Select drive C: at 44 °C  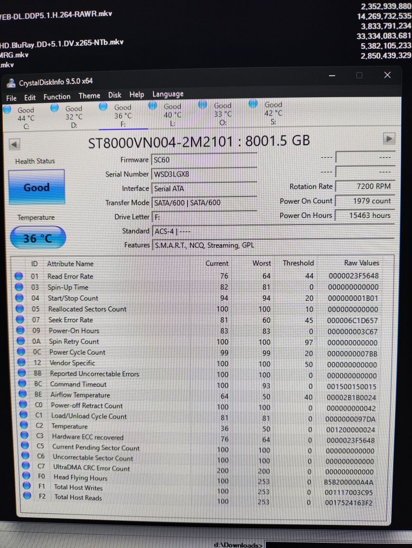[x=20, y=118]
